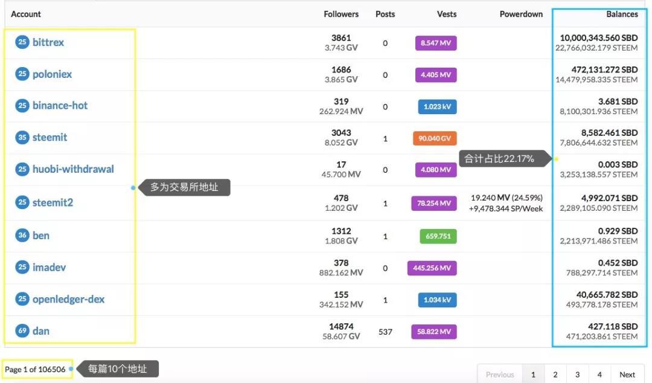Click openledger-dex's reputation badge 25

[22, 299]
